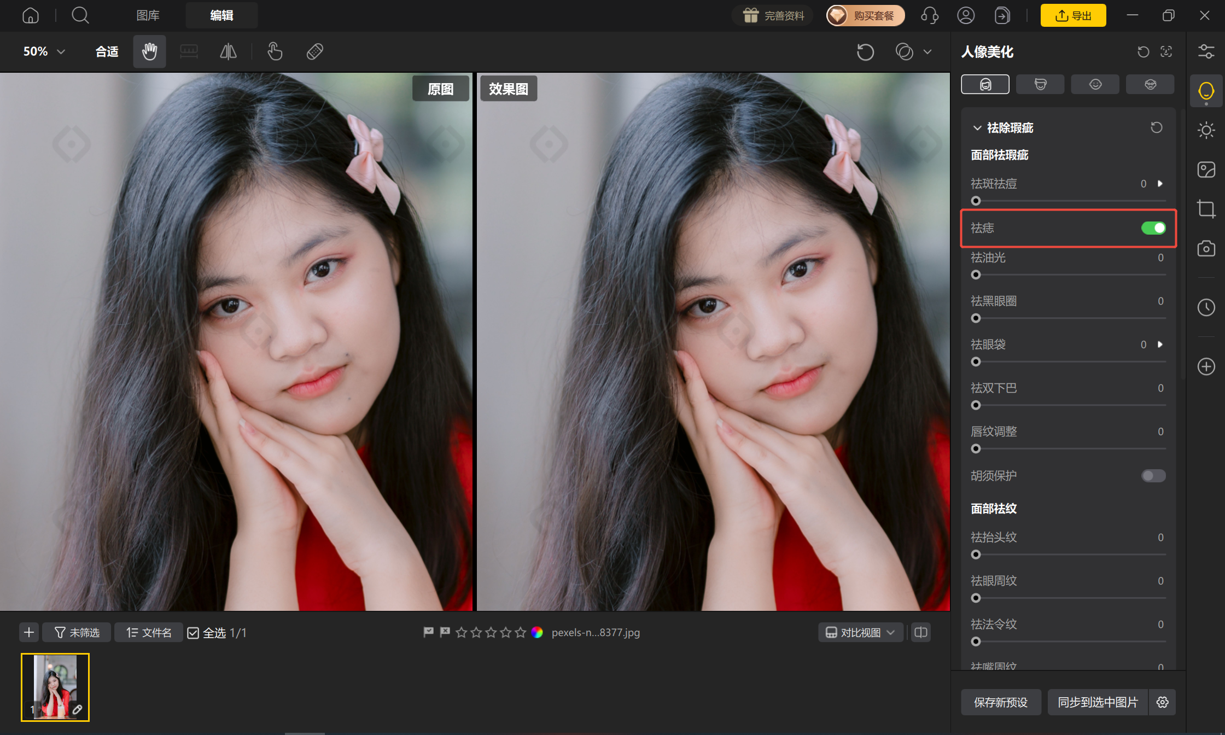Collapse the 祛除瑕疵 section

[x=977, y=128]
